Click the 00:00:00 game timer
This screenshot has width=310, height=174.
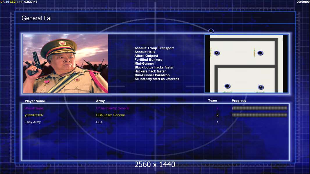(303, 2)
